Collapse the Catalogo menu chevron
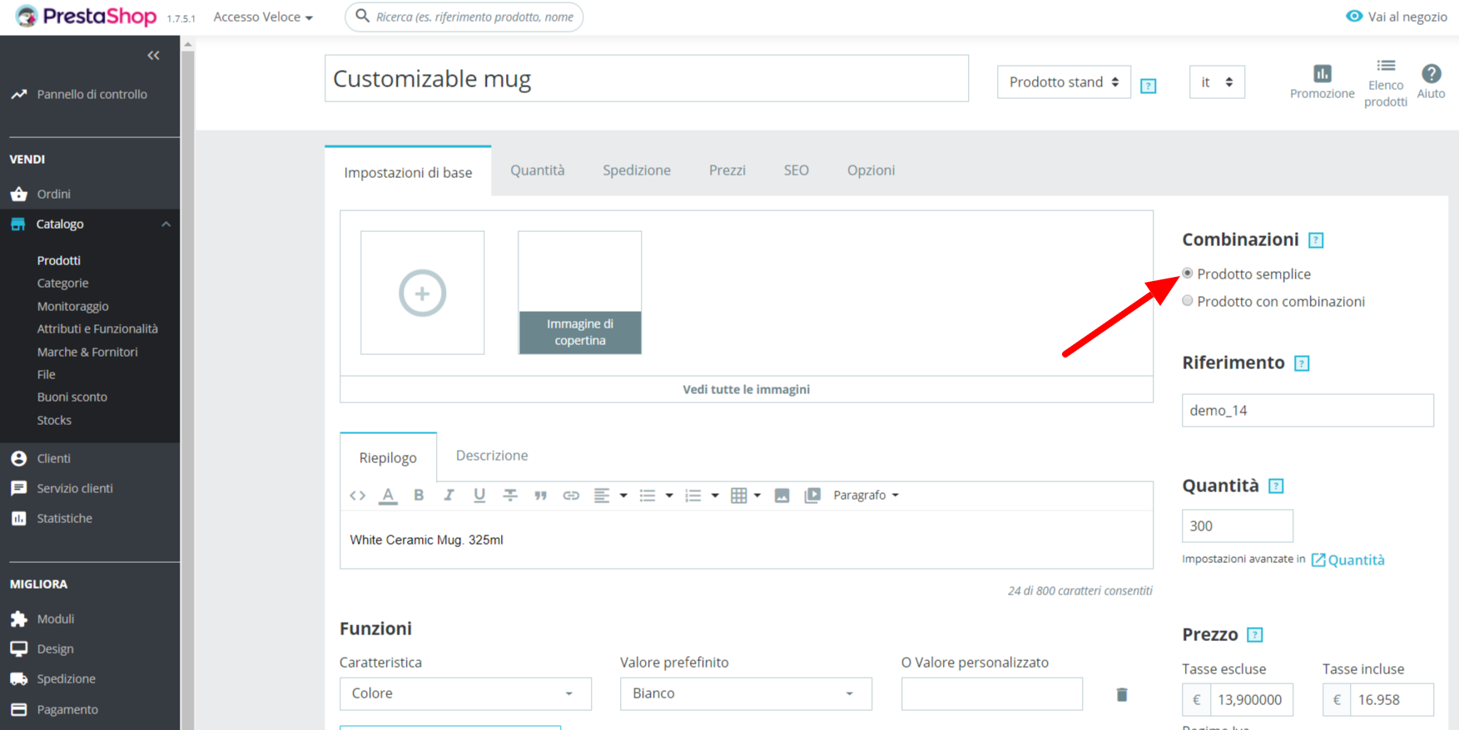Image resolution: width=1459 pixels, height=730 pixels. [x=166, y=224]
